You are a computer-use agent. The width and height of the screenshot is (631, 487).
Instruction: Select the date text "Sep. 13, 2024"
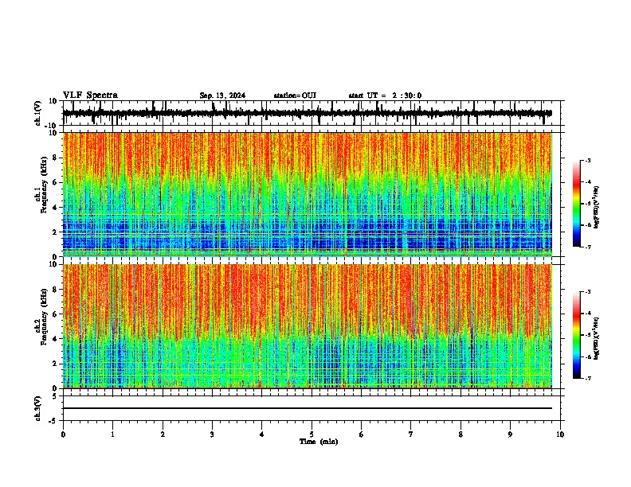[222, 95]
